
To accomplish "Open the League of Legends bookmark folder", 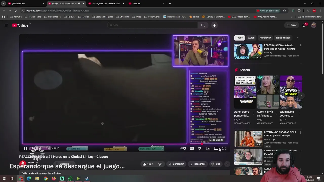I will (x=103, y=17).
